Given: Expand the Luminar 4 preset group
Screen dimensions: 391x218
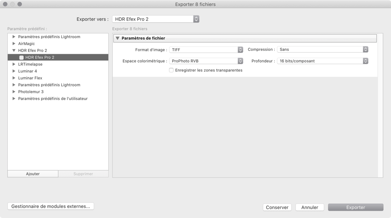Looking at the screenshot, I should click(x=14, y=71).
